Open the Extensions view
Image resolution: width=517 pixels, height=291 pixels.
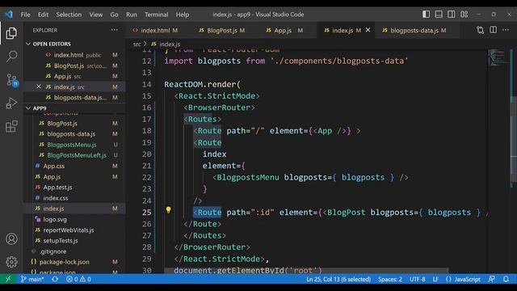11,126
